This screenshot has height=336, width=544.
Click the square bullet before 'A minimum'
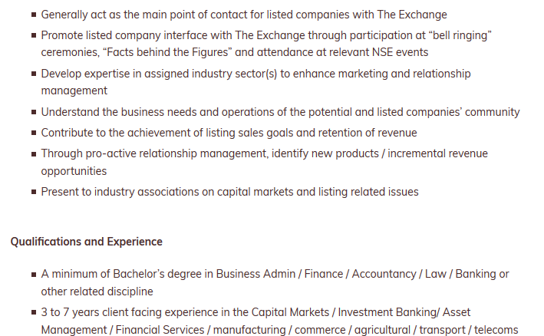tap(34, 275)
